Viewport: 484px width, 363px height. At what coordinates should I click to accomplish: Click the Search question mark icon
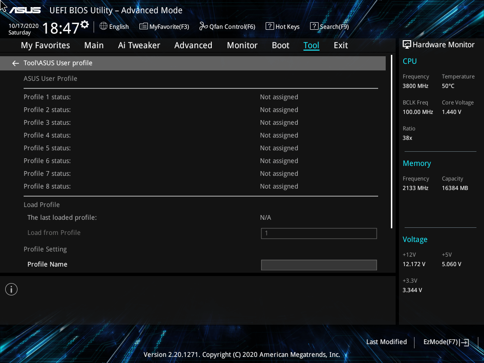pos(314,26)
